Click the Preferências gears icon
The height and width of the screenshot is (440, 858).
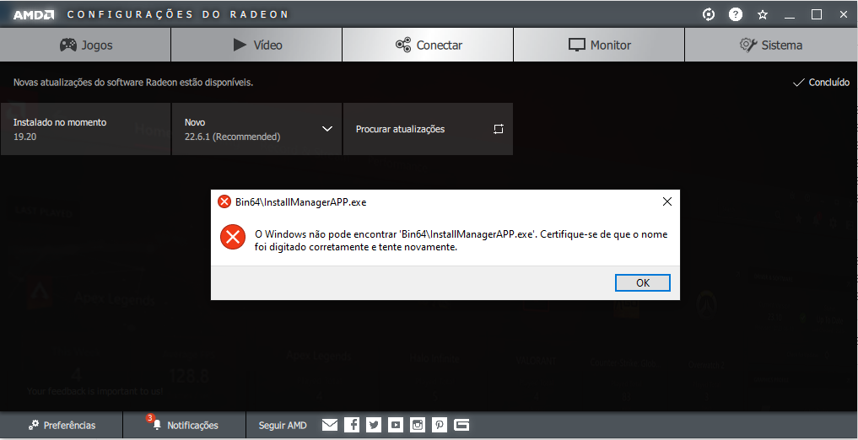(34, 425)
